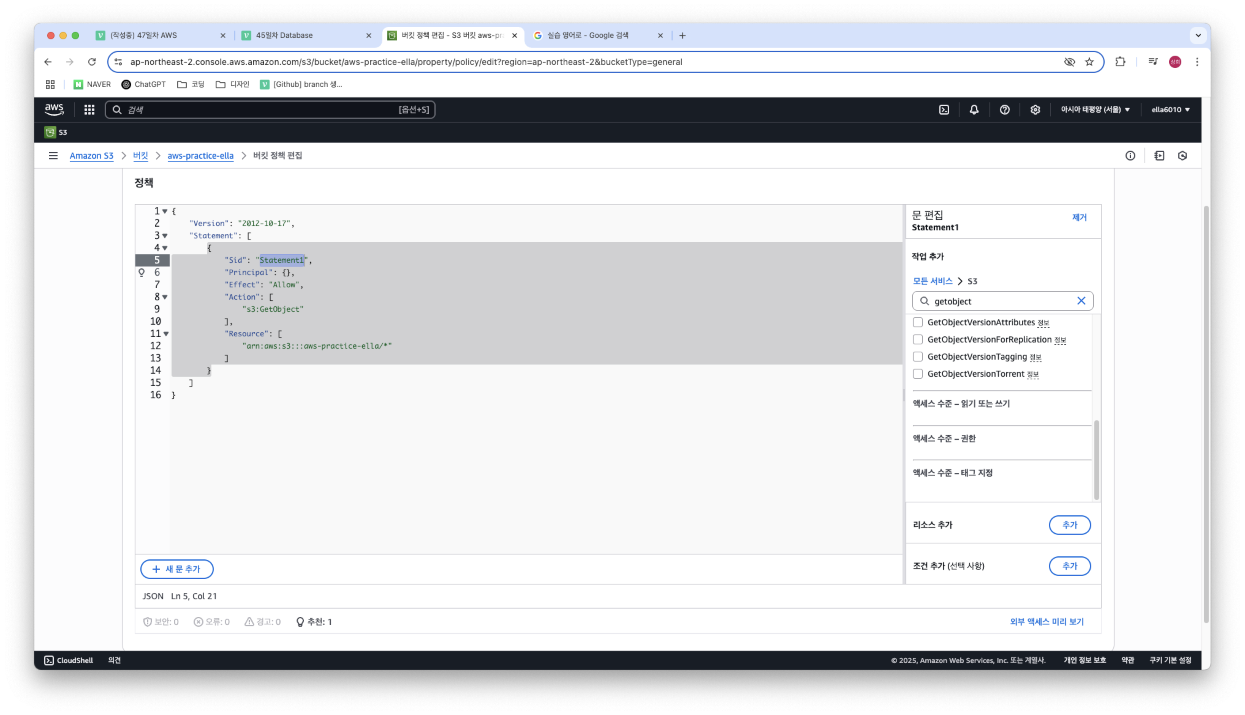Click the getobject action search field

click(x=1002, y=301)
